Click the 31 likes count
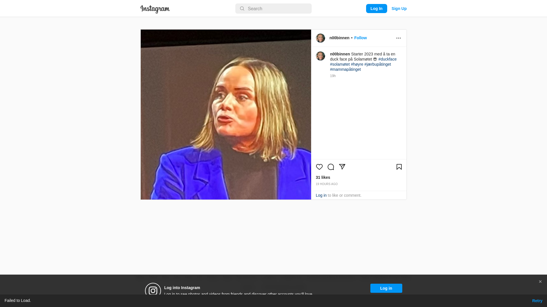 [323, 177]
